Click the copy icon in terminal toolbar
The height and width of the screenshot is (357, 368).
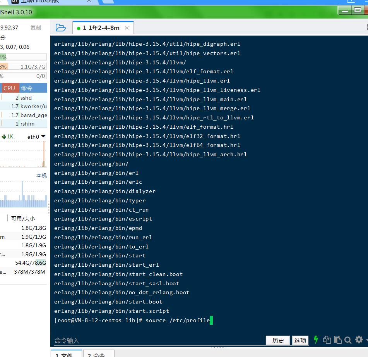tap(327, 340)
